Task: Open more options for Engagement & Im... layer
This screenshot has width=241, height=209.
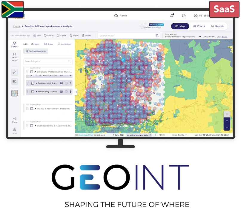Action: (70, 83)
